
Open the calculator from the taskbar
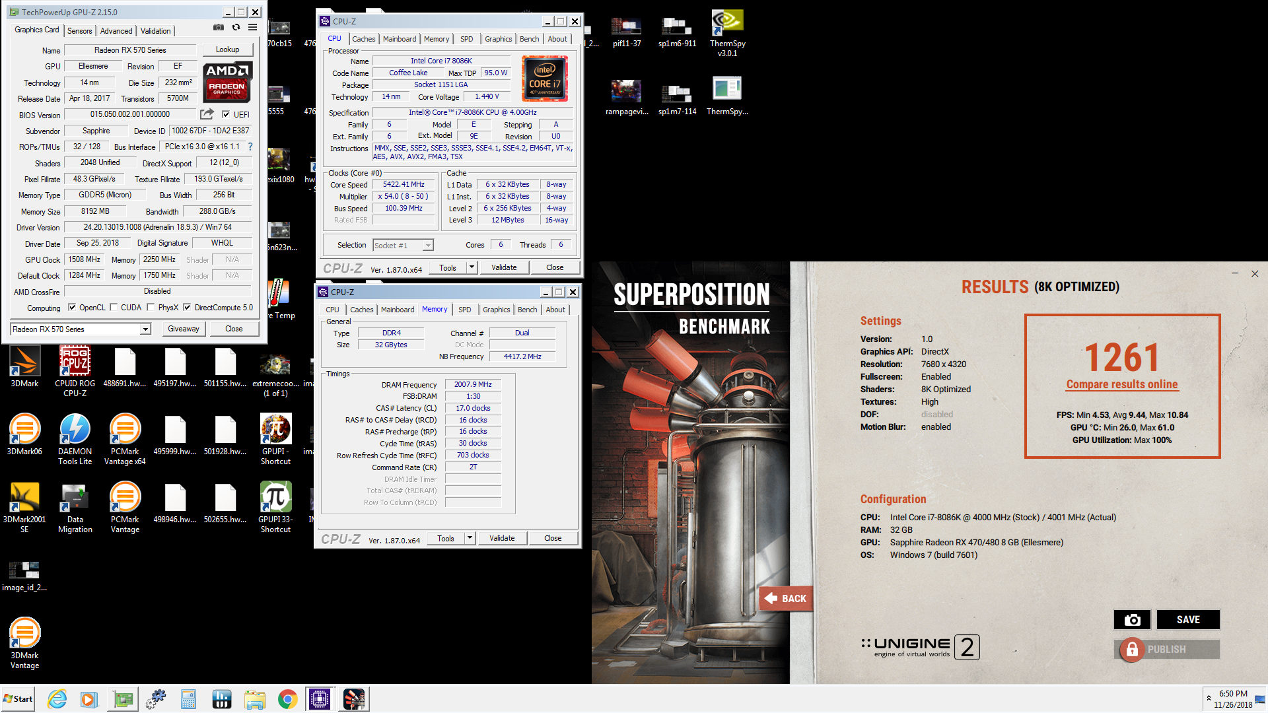pos(188,698)
